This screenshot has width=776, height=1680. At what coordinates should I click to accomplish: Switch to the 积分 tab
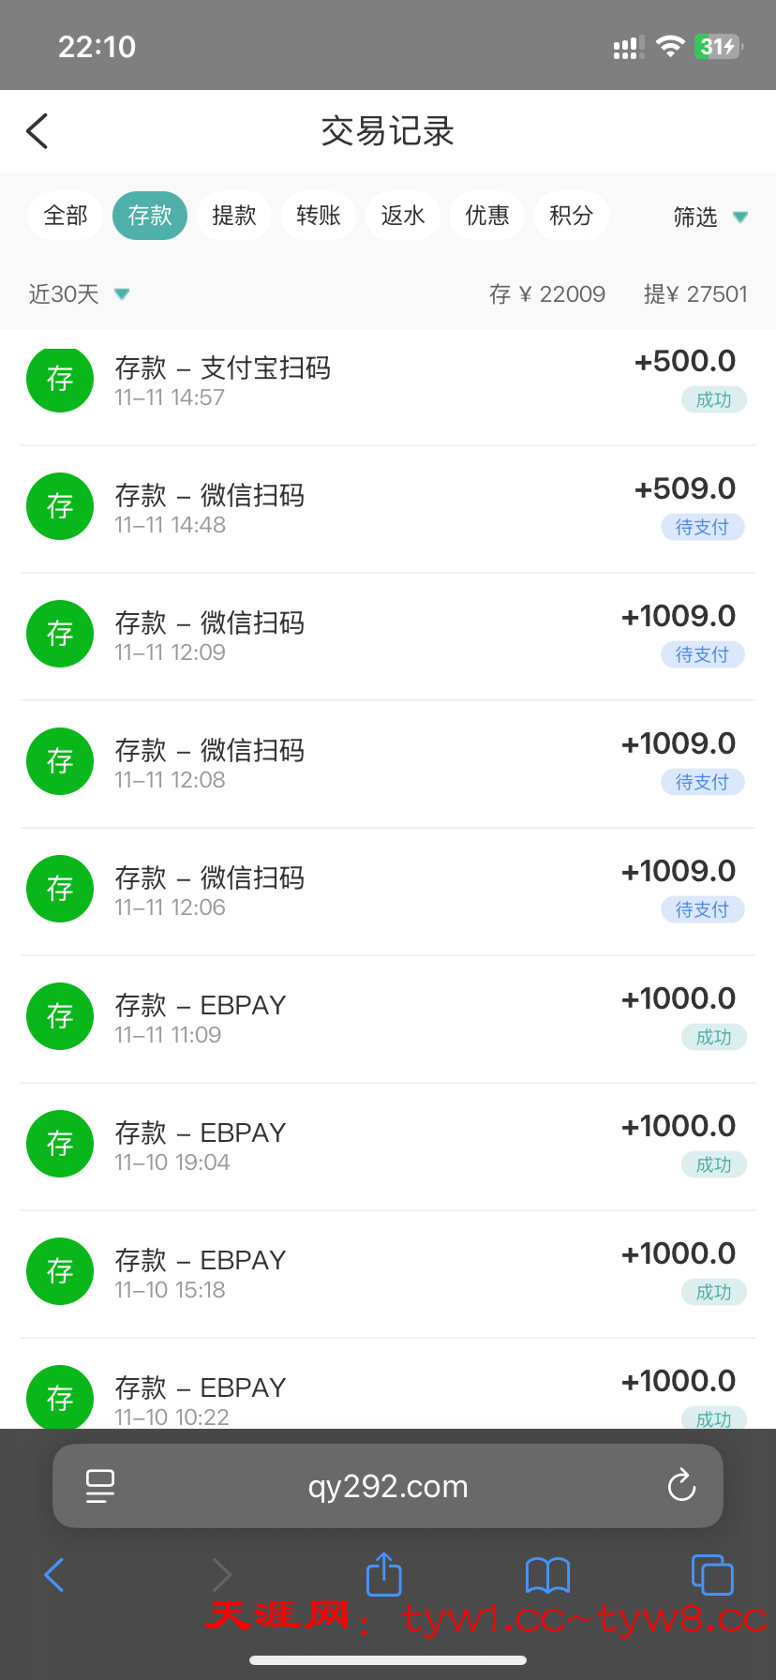[x=572, y=216]
